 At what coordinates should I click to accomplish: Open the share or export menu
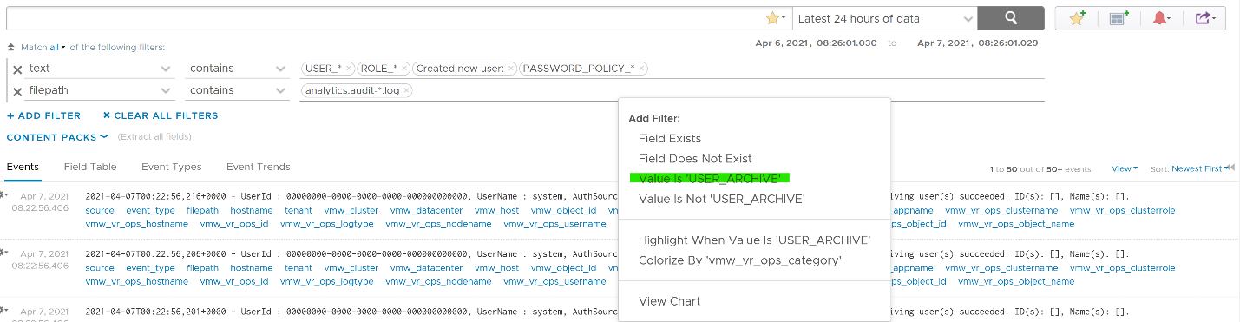pyautogui.click(x=1204, y=18)
